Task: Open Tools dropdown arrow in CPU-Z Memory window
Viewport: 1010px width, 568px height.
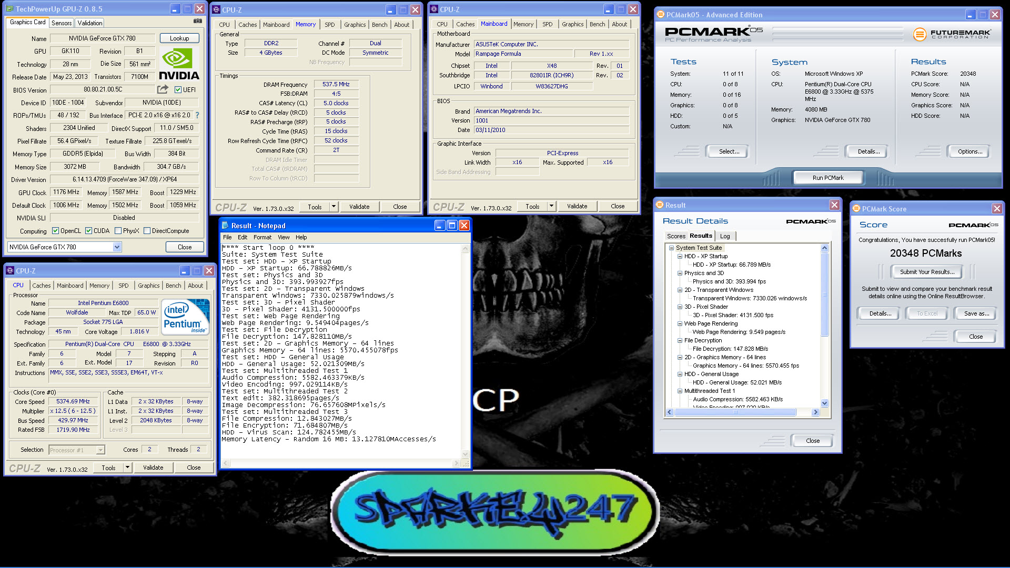Action: (334, 207)
